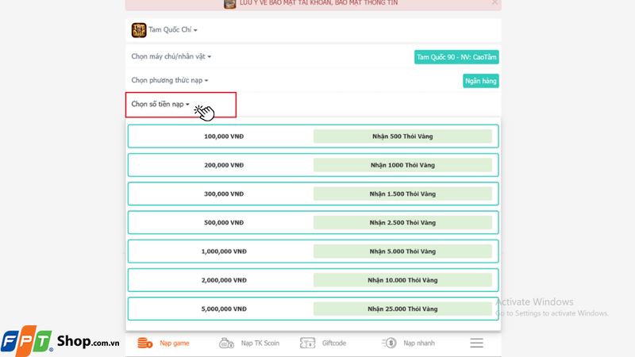635x357 pixels.
Task: Select the 200,000 VNĐ amount
Action: pyautogui.click(x=224, y=165)
